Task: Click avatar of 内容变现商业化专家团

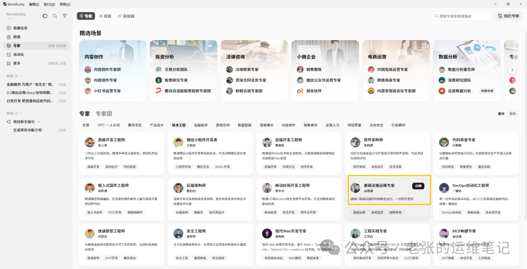Action: [371, 91]
